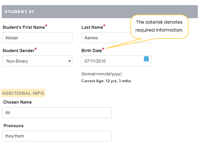
Task: Expand the Student Gender dropdown
Action: [37, 61]
